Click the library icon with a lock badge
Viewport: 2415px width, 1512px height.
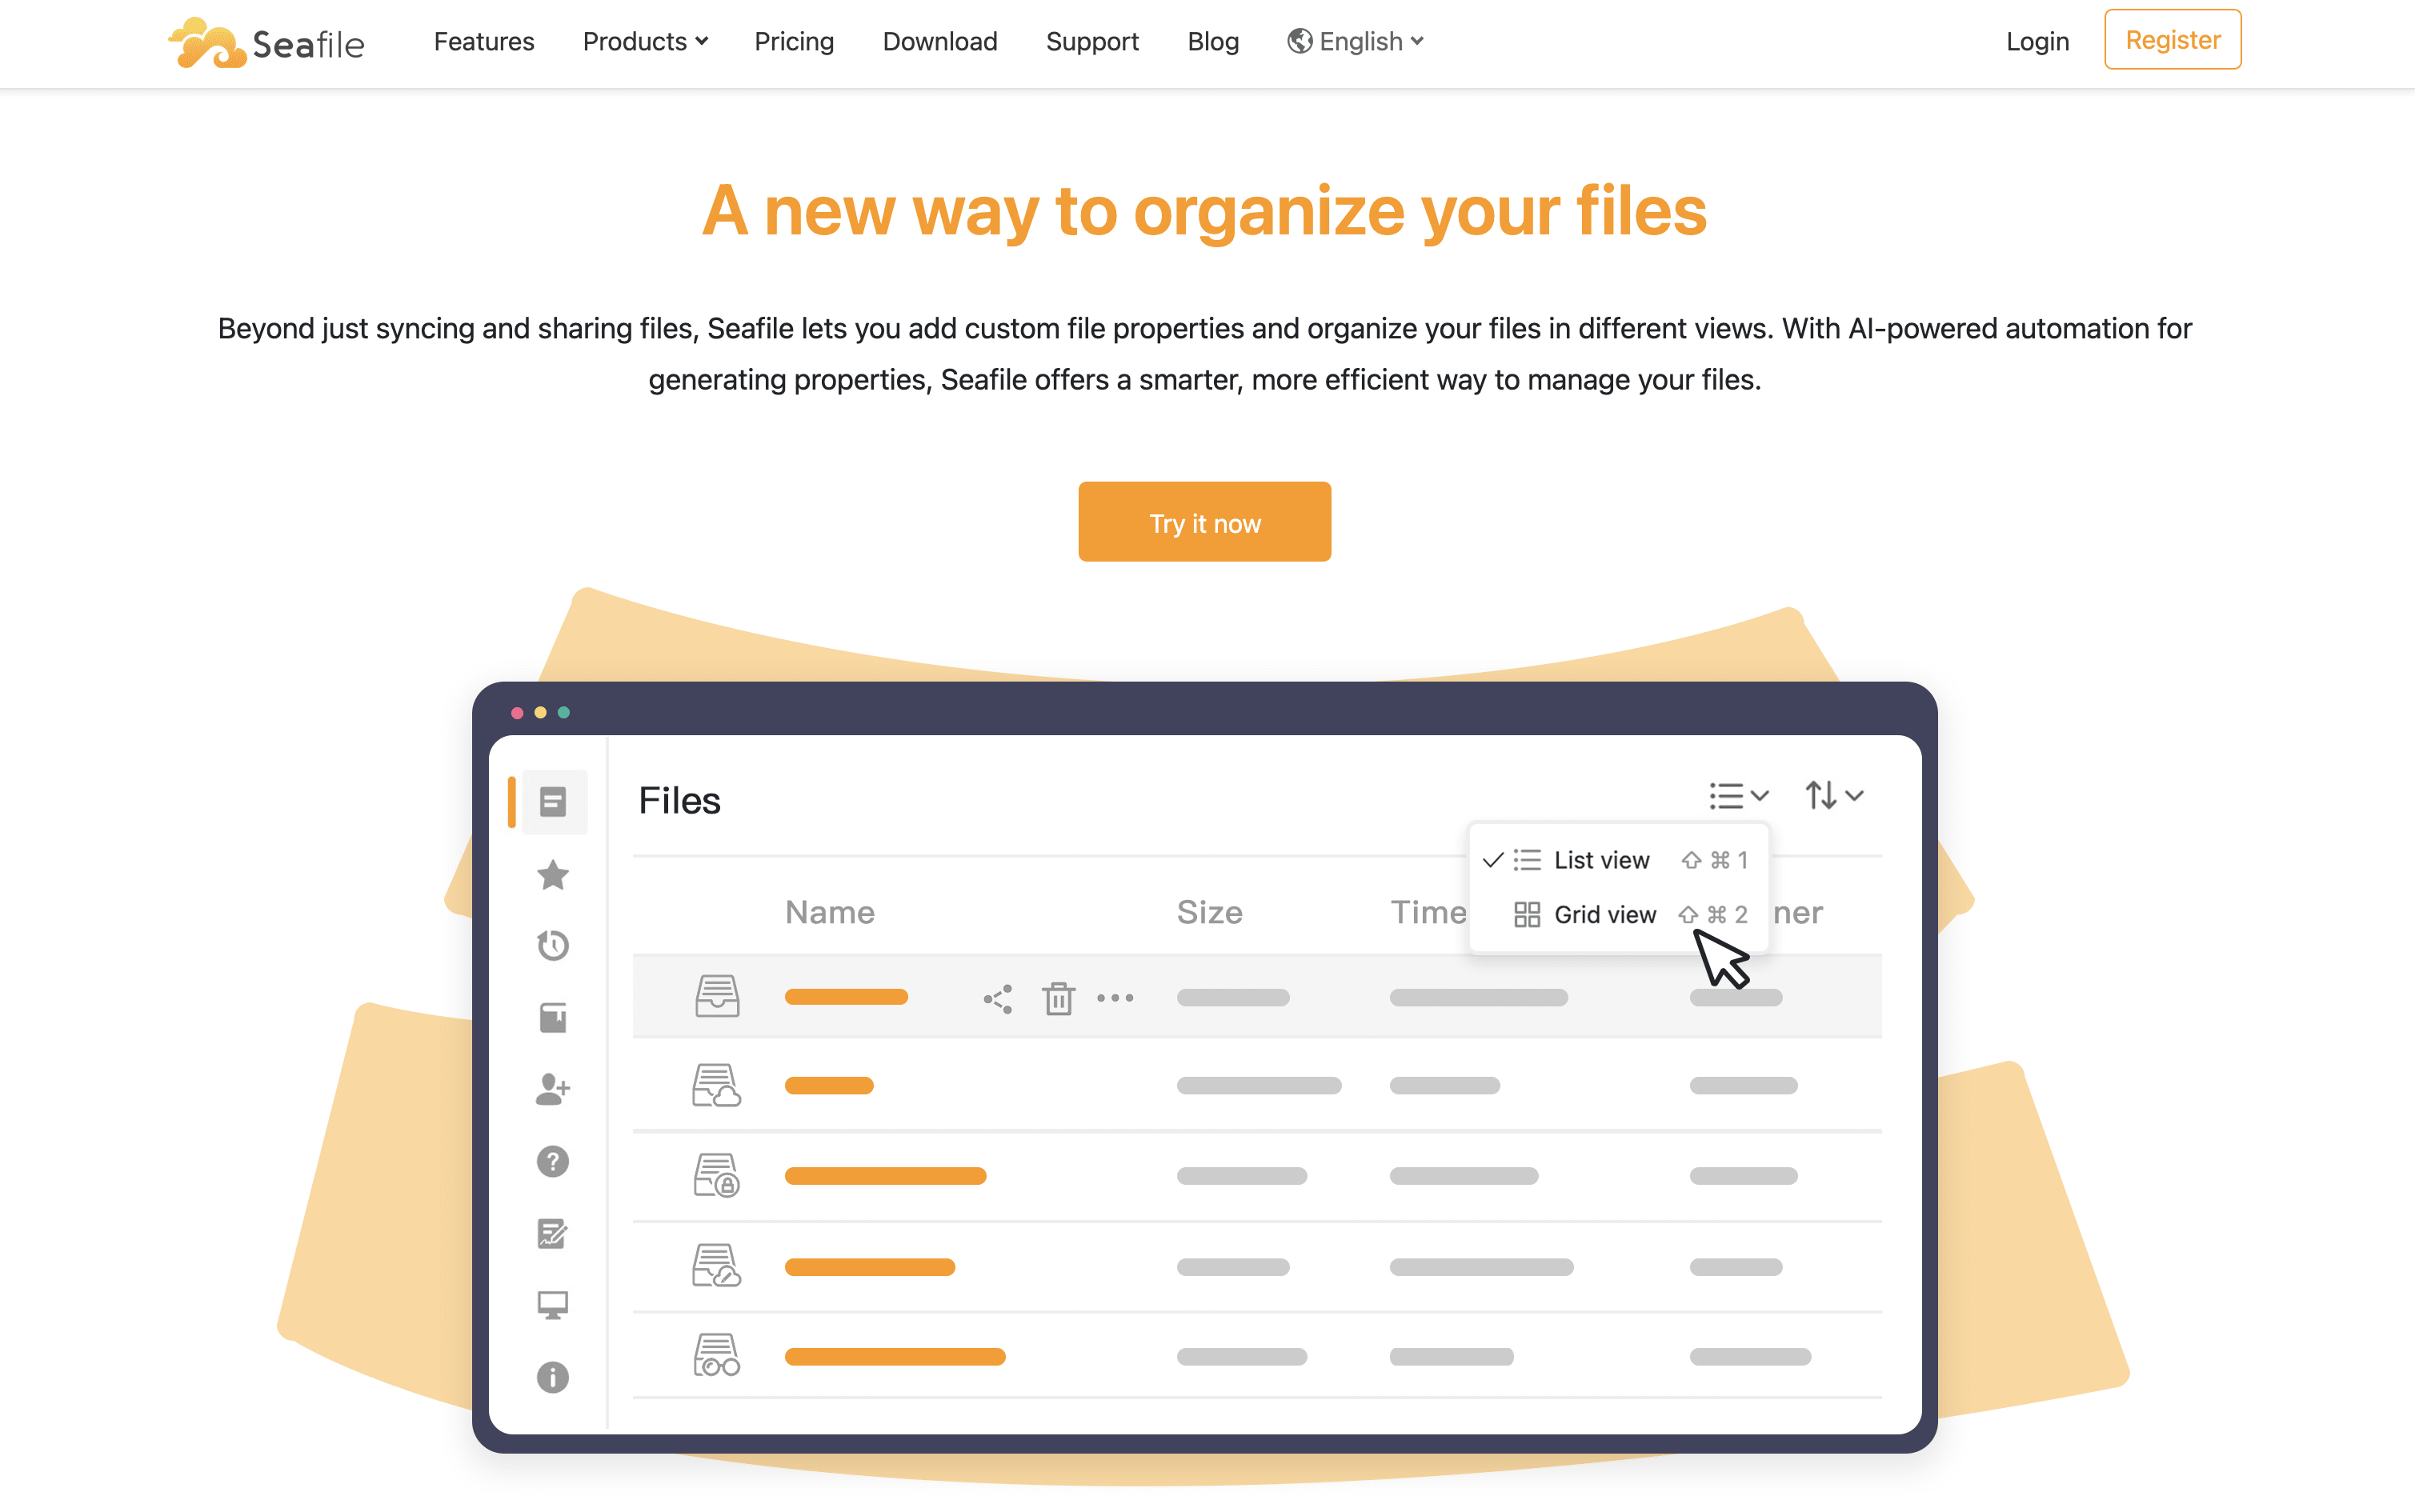click(717, 1175)
